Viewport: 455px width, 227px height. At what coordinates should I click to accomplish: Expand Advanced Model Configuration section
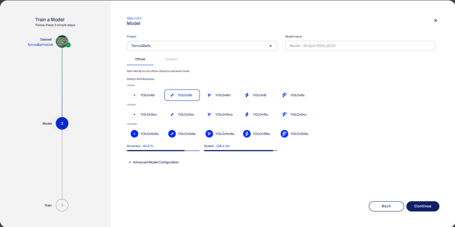[x=153, y=162]
